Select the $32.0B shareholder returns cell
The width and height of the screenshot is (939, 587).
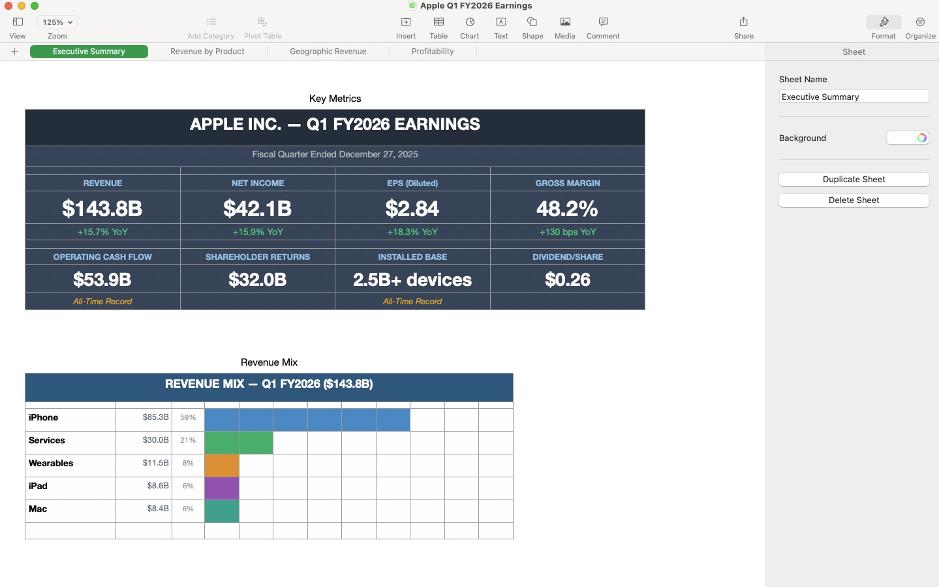tap(258, 279)
